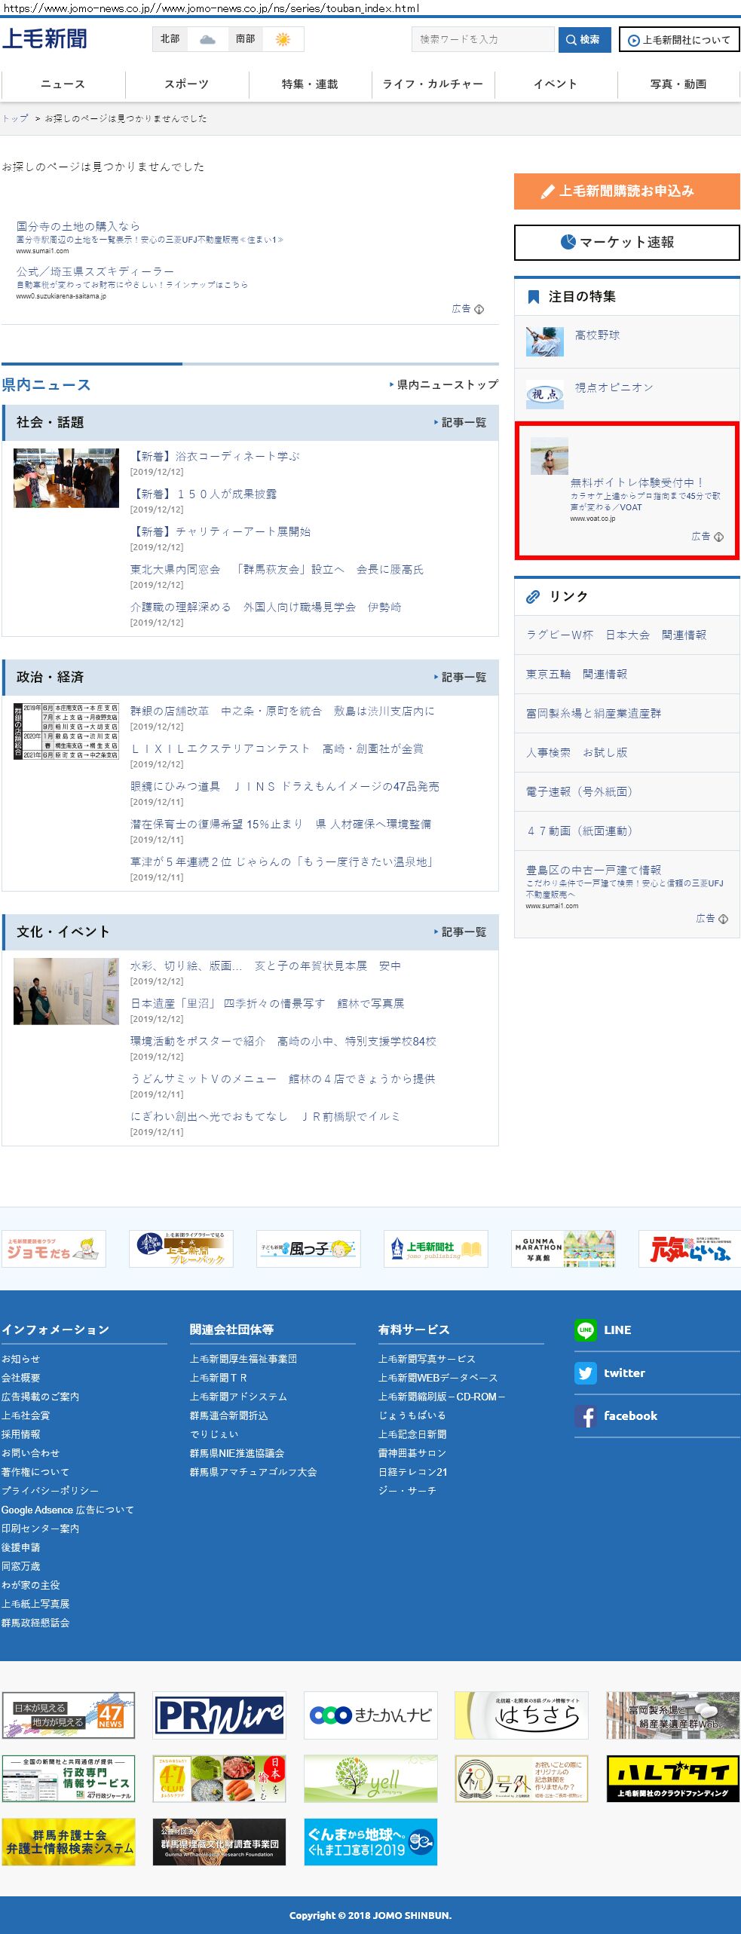Click the PR Wire banner logo
This screenshot has height=1934, width=741.
pyautogui.click(x=219, y=1715)
